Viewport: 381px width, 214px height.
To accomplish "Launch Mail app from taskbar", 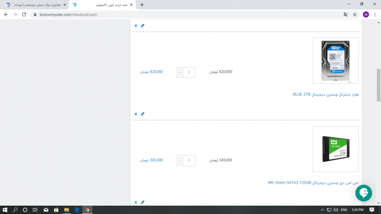I will point(46,210).
